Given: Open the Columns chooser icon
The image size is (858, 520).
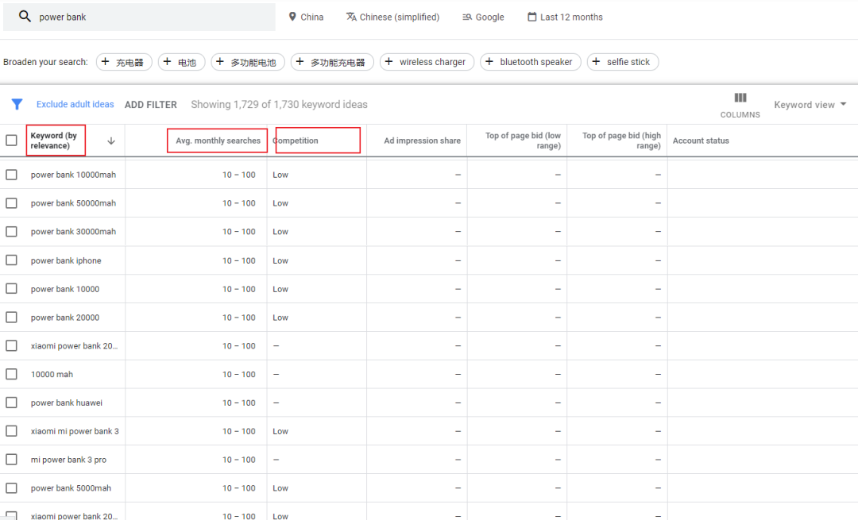Looking at the screenshot, I should click(740, 98).
